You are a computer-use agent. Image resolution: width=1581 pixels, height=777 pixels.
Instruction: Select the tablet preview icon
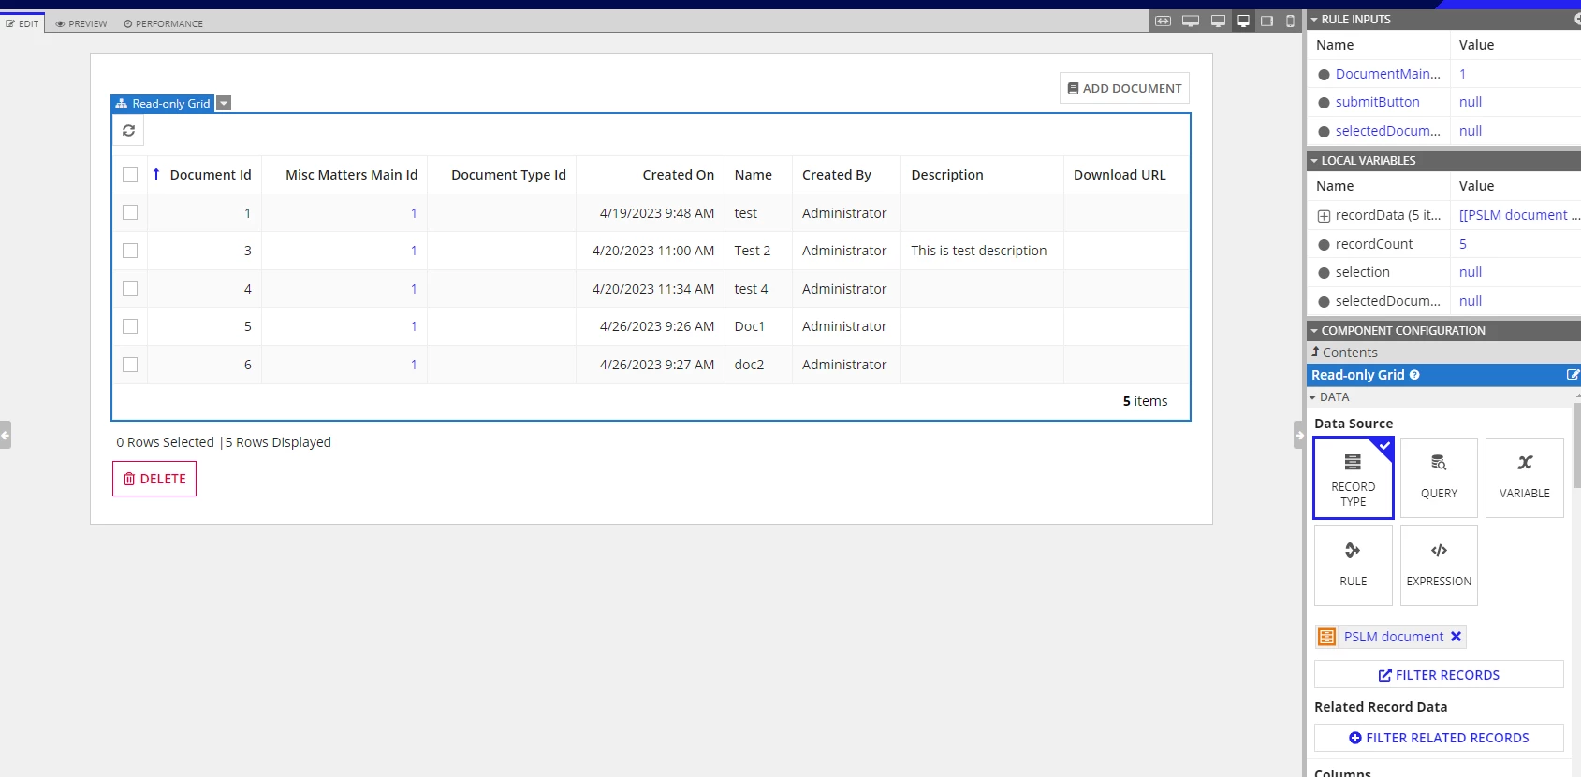coord(1266,21)
